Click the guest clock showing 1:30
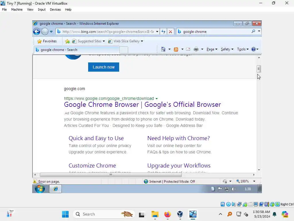 tap(248, 189)
